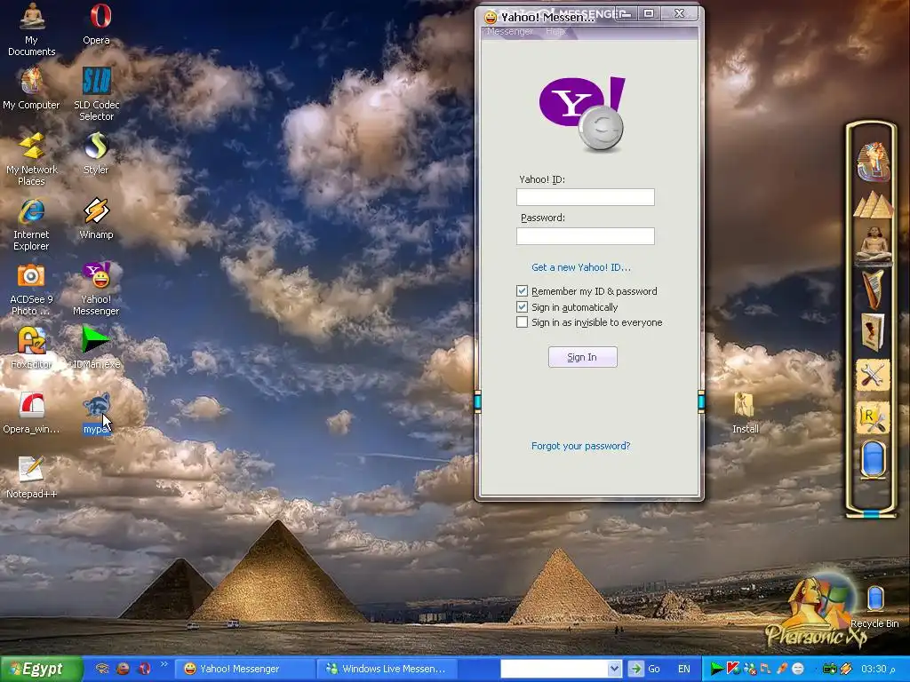Image resolution: width=910 pixels, height=682 pixels.
Task: Click the red Kaspersky tray icon
Action: pos(733,669)
